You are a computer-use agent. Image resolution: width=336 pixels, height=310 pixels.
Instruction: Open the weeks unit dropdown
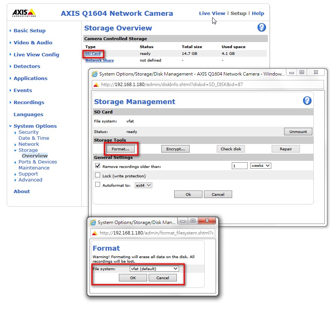click(261, 166)
